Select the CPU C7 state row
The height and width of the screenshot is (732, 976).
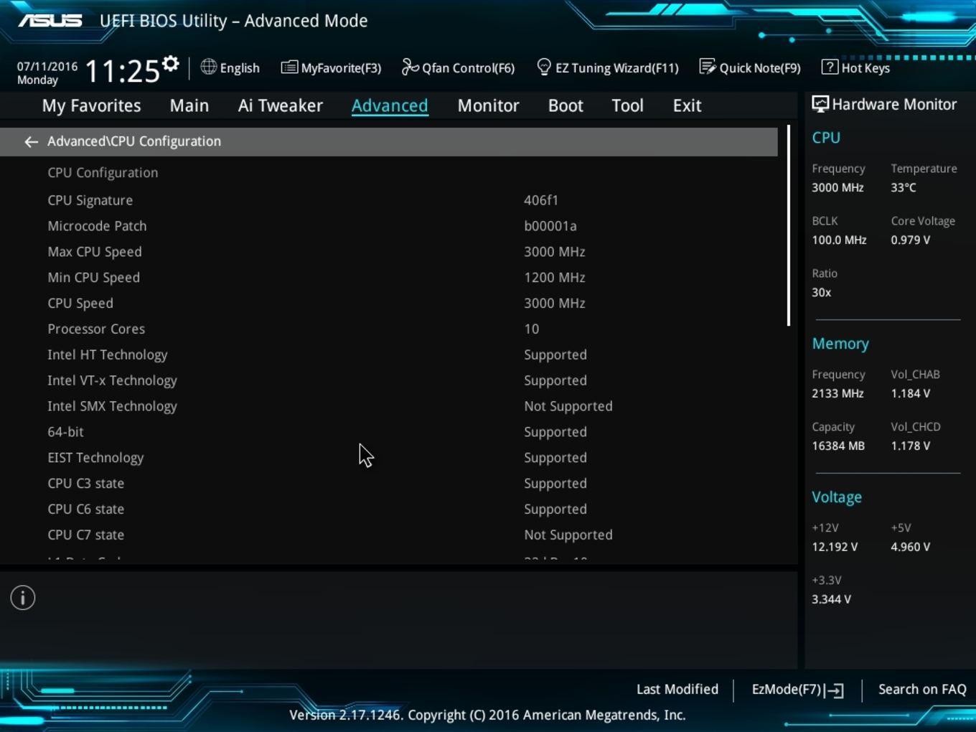coord(389,536)
